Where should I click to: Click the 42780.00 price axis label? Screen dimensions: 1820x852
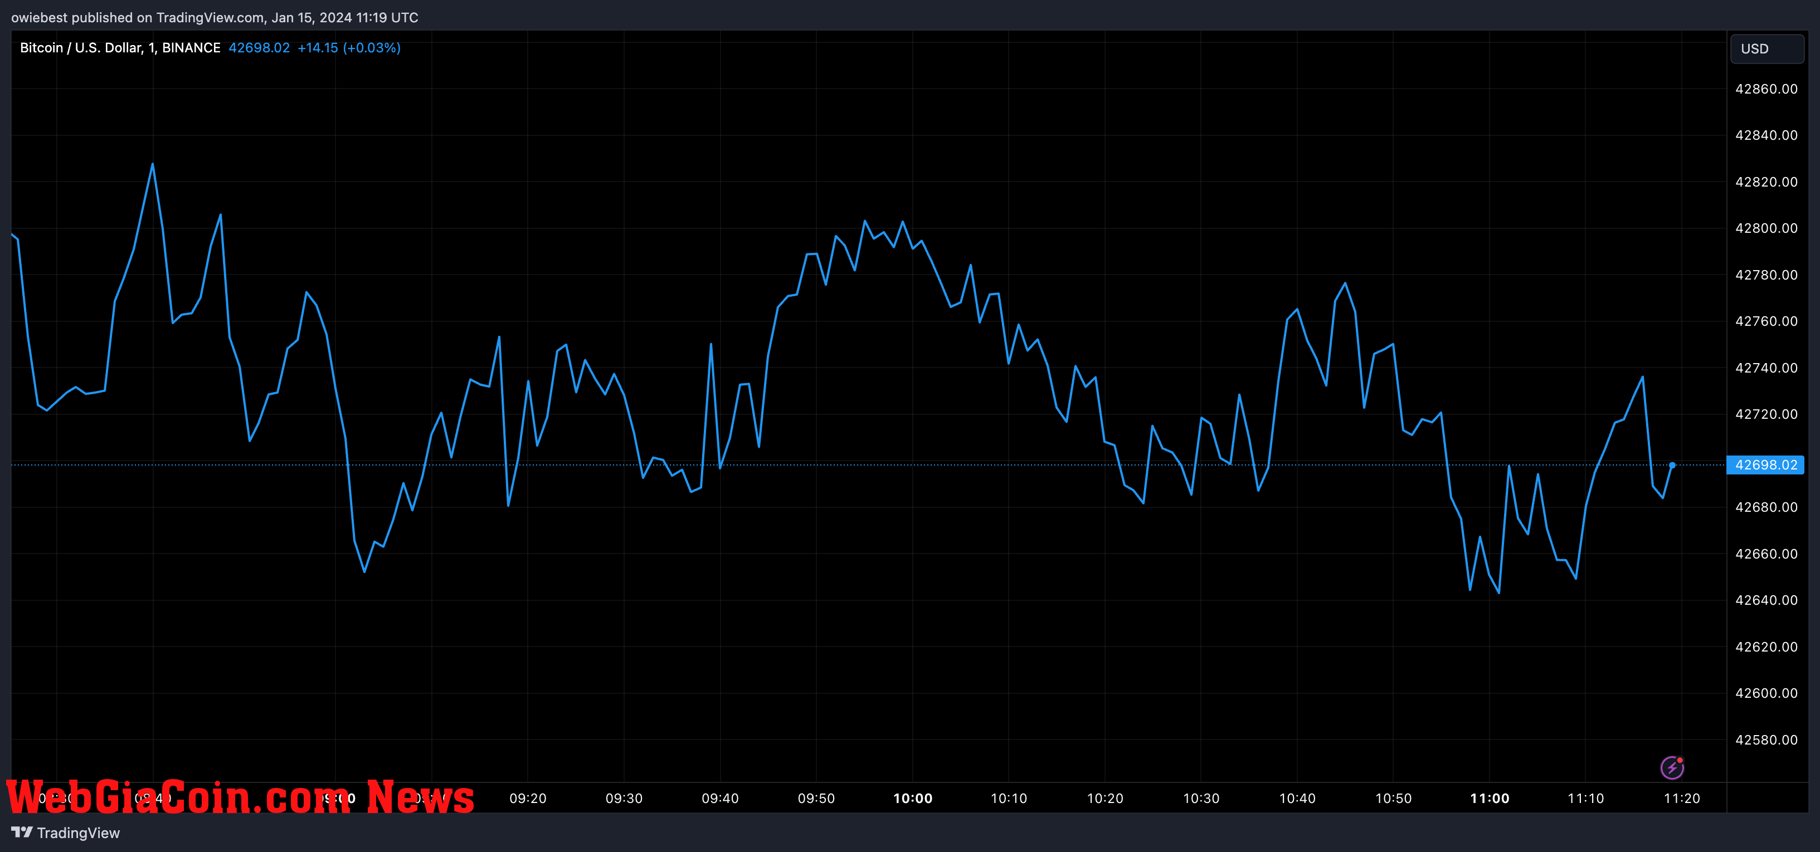[1767, 275]
